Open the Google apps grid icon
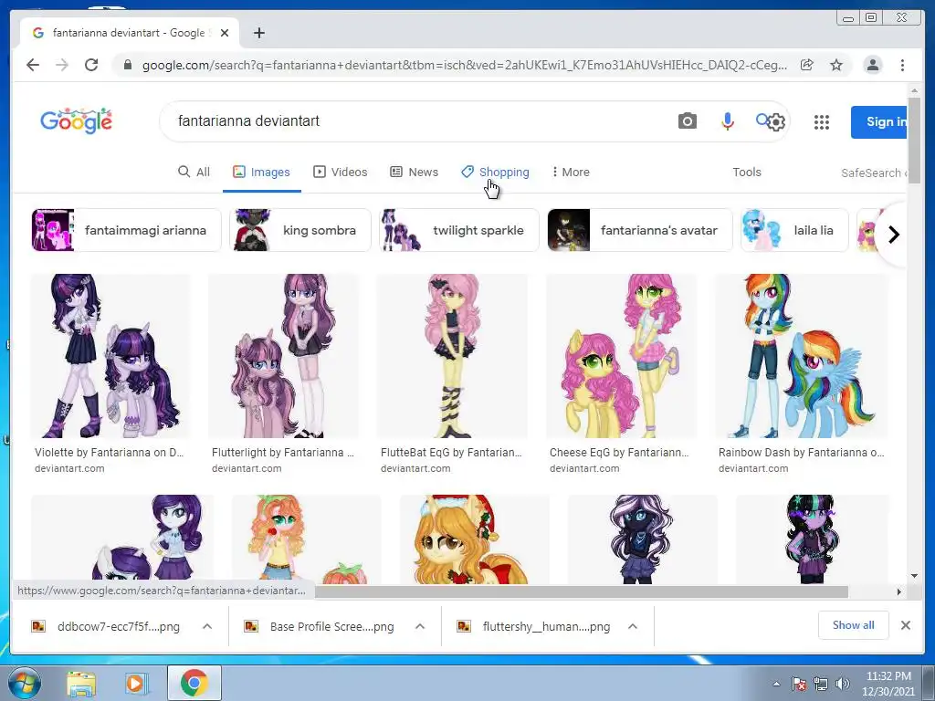Image resolution: width=935 pixels, height=701 pixels. click(x=822, y=122)
